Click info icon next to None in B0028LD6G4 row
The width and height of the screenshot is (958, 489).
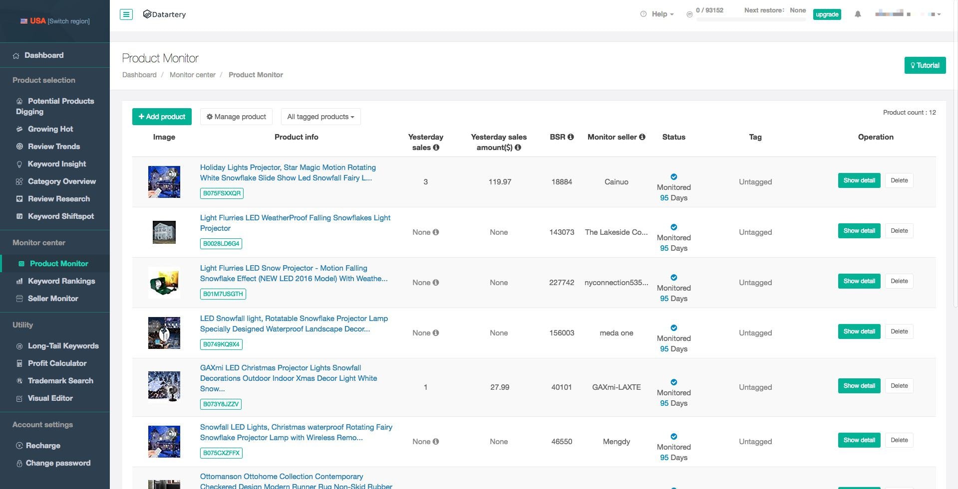coord(436,232)
